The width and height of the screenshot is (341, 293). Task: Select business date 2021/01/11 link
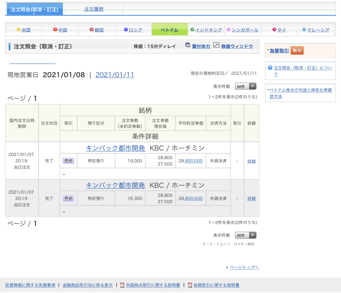115,75
